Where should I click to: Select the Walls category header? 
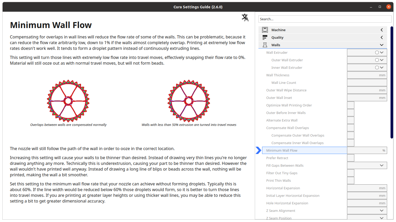click(x=323, y=45)
